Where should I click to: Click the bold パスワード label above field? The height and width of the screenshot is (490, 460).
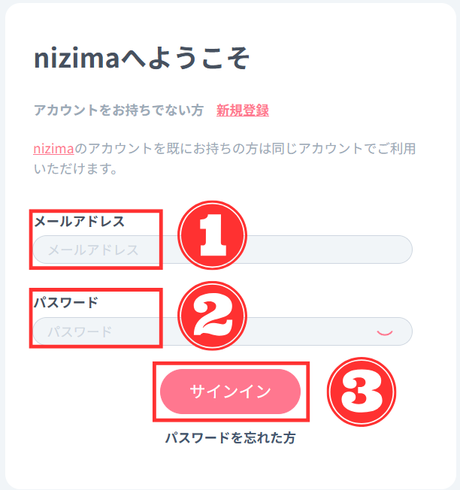pyautogui.click(x=65, y=302)
